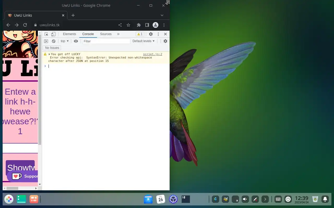Image resolution: width=334 pixels, height=208 pixels.
Task: Expand the 'You got off LUCKY' message
Action: [x=49, y=54]
